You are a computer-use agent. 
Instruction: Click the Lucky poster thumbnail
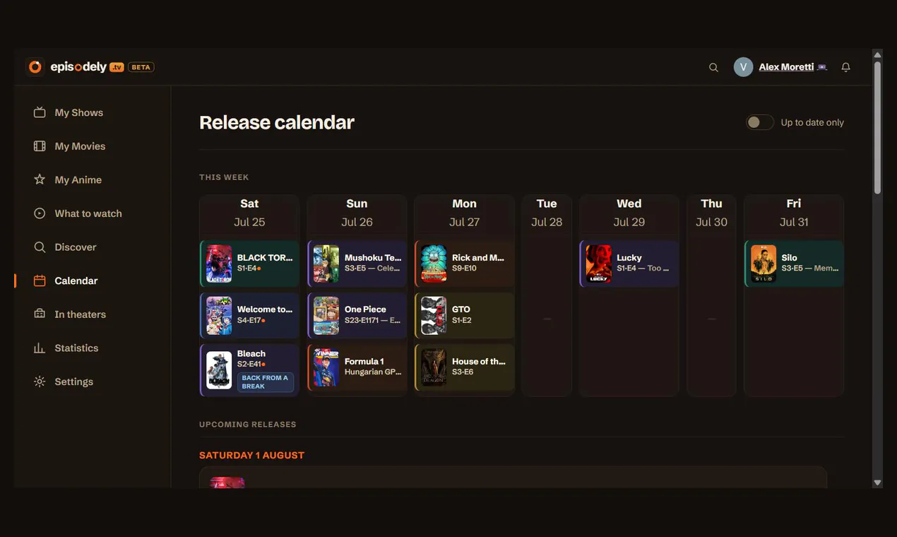(x=599, y=264)
